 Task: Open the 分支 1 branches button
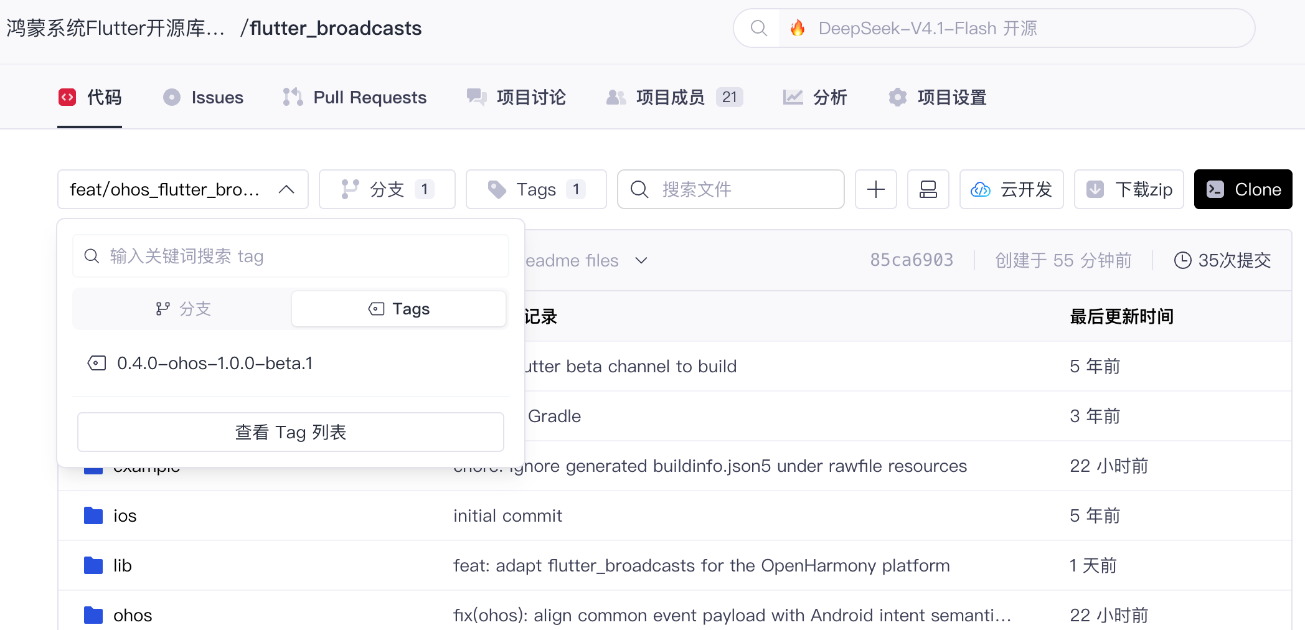click(x=387, y=189)
